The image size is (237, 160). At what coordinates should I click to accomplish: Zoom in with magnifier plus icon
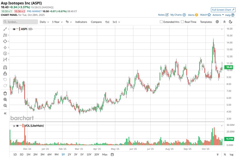tap(5, 99)
